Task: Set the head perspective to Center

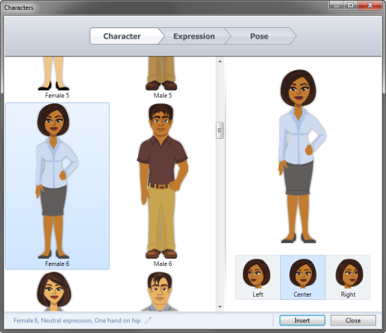Action: [303, 278]
